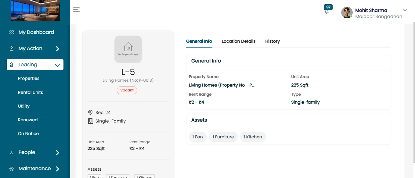Open the Renewed leases page

[x=28, y=120]
